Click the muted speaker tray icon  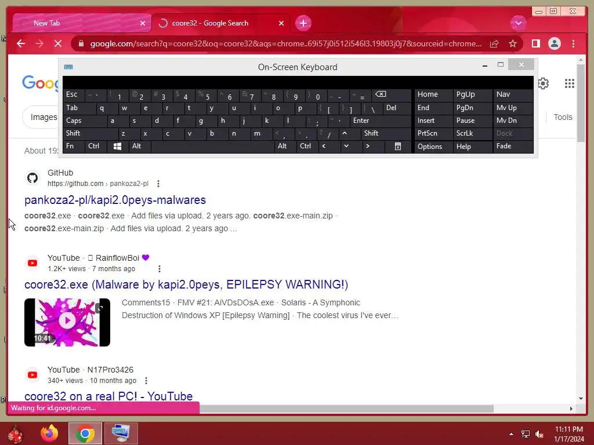point(539,434)
